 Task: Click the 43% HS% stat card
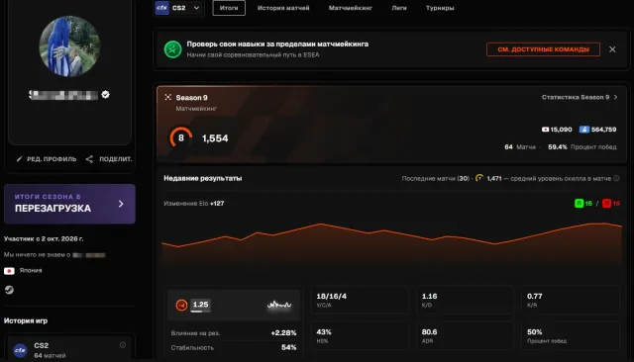tap(360, 335)
